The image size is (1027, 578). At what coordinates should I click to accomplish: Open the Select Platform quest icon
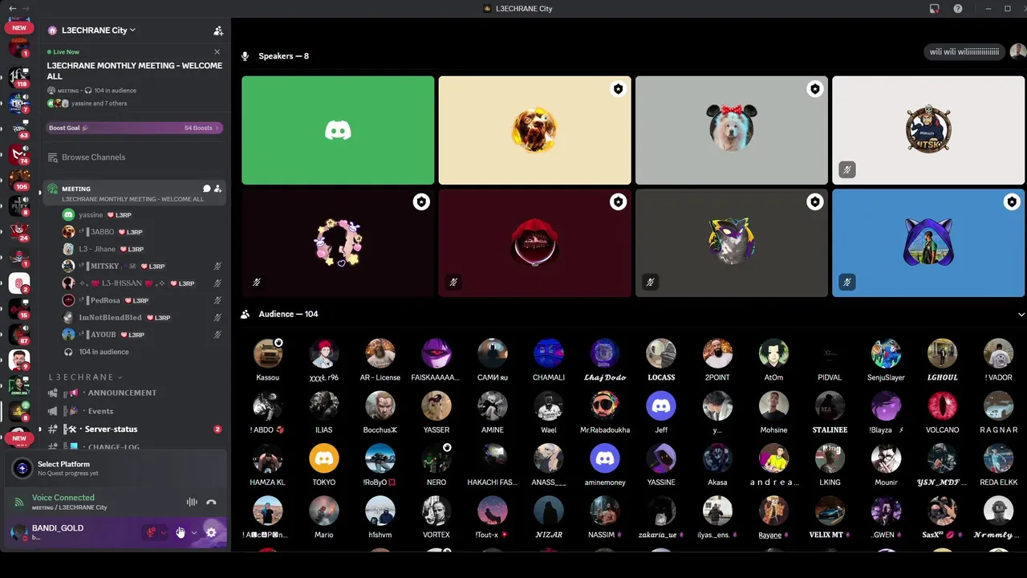[22, 468]
